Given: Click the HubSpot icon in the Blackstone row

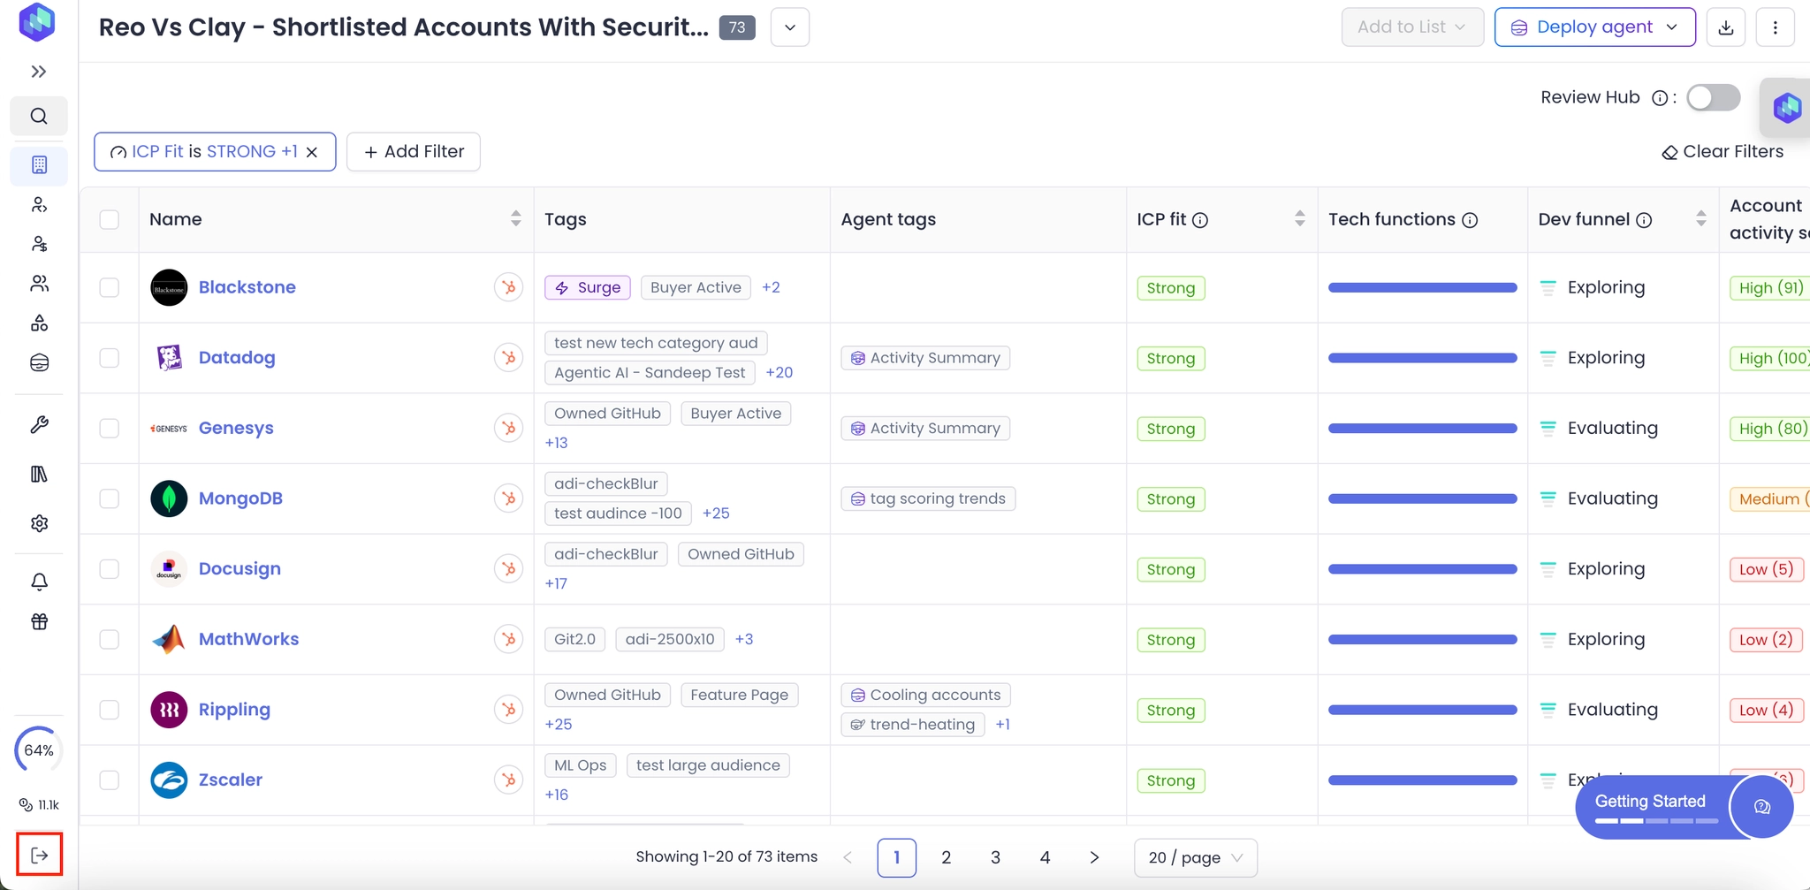Looking at the screenshot, I should [508, 287].
